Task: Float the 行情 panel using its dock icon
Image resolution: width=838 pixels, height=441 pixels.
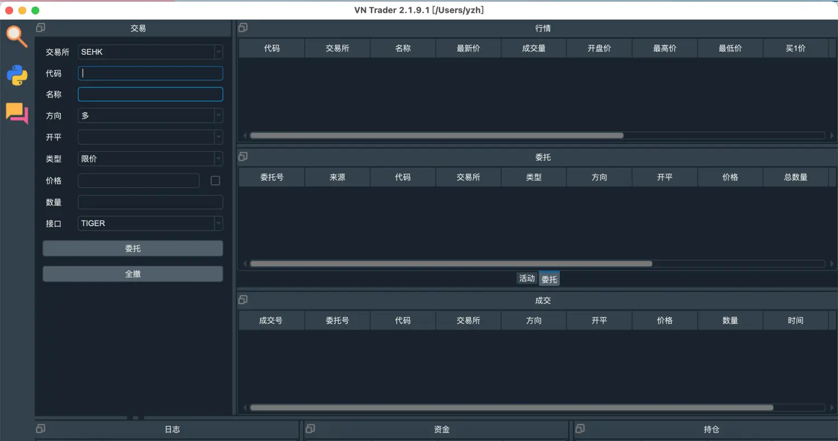Action: (243, 27)
